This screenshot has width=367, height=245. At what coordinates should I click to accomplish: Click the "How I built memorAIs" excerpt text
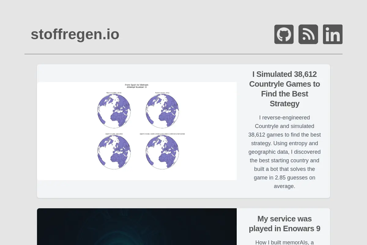pos(284,242)
